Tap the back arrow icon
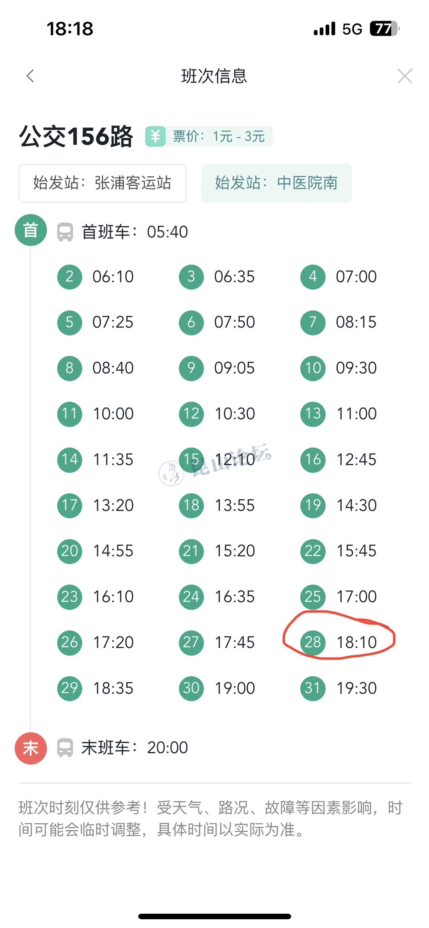 click(30, 76)
